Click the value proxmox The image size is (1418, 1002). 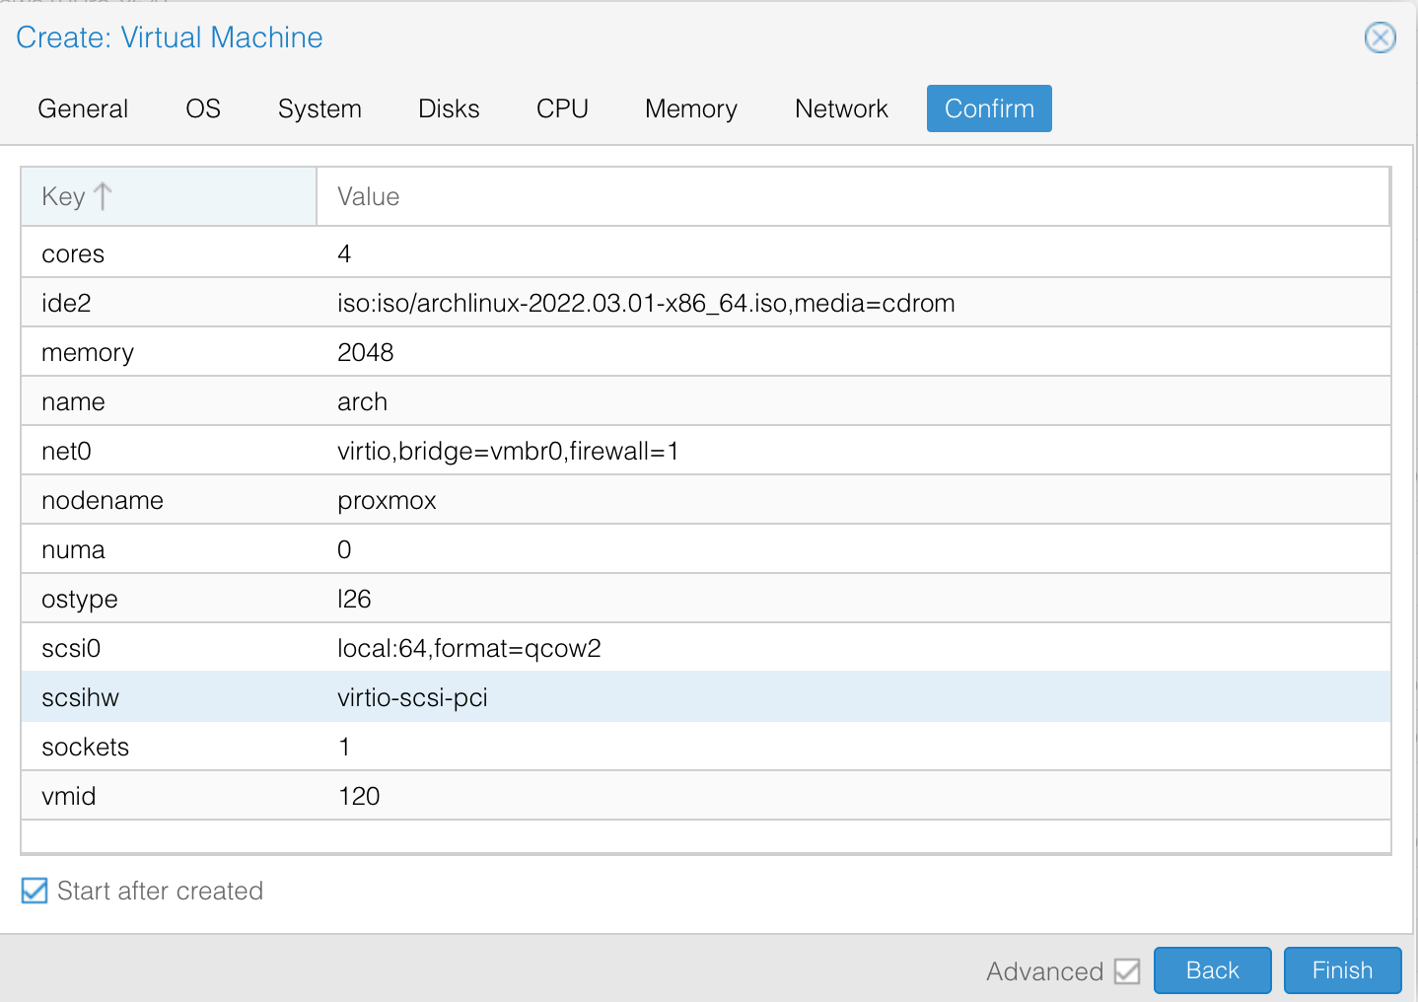coord(387,500)
